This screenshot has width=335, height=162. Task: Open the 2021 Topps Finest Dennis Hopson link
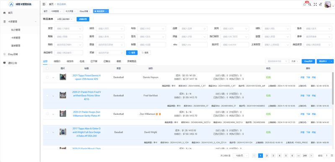pos(87,77)
